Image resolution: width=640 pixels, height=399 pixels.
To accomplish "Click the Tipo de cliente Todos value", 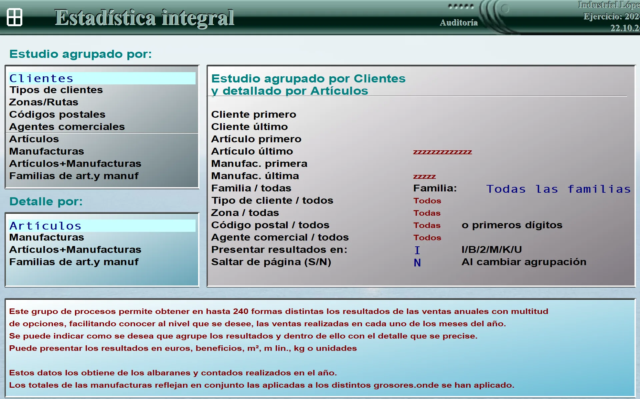I will pos(427,201).
